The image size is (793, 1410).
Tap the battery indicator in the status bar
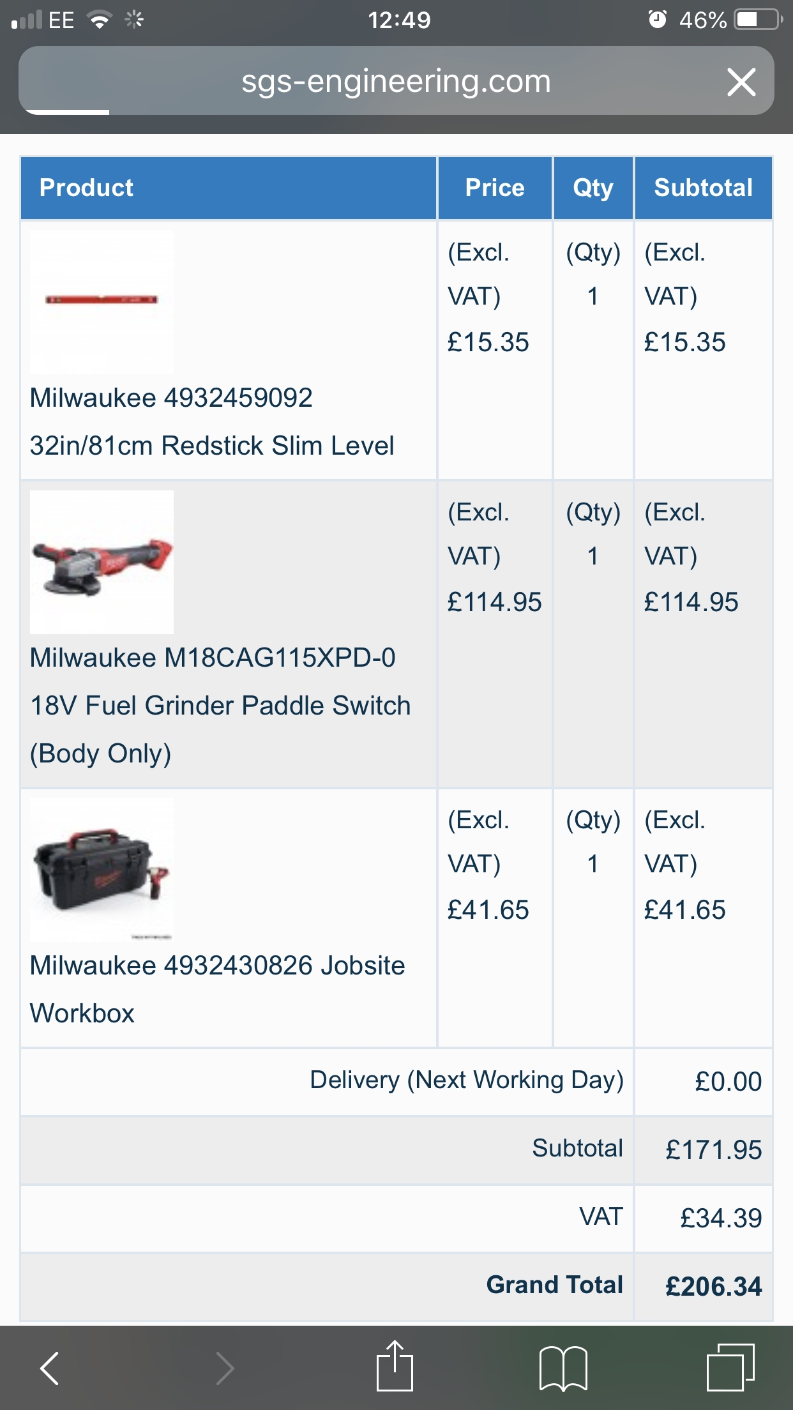(757, 19)
